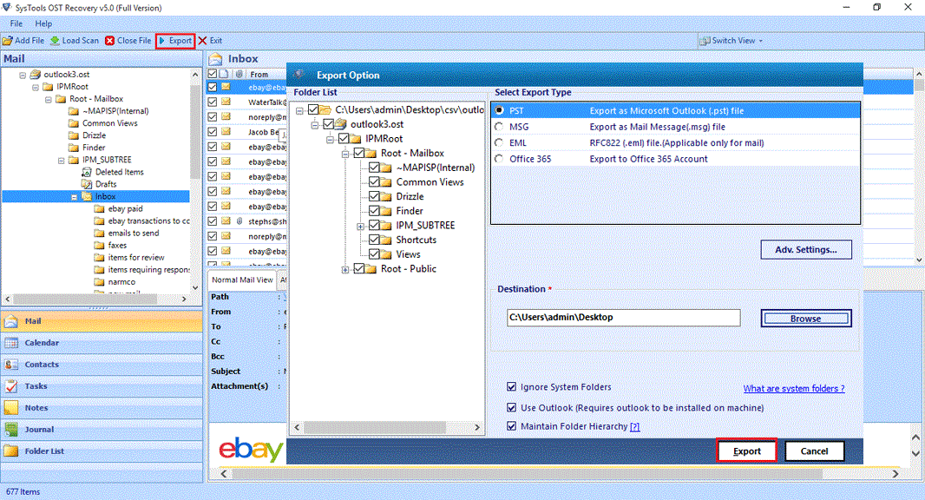
Task: Select the faxes folder
Action: pyautogui.click(x=117, y=245)
